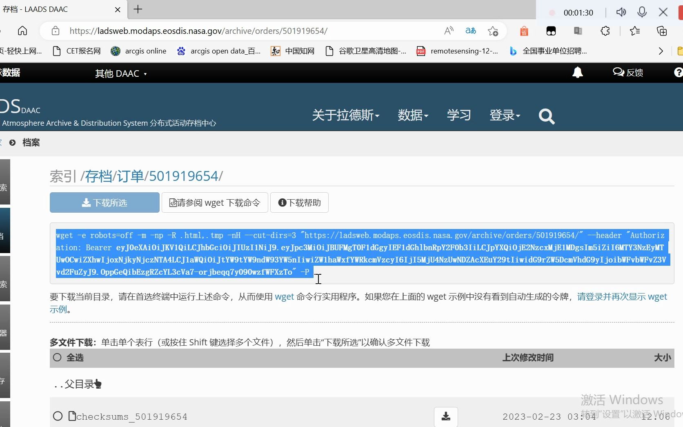
Task: Add page to favorites star icon
Action: pyautogui.click(x=493, y=31)
